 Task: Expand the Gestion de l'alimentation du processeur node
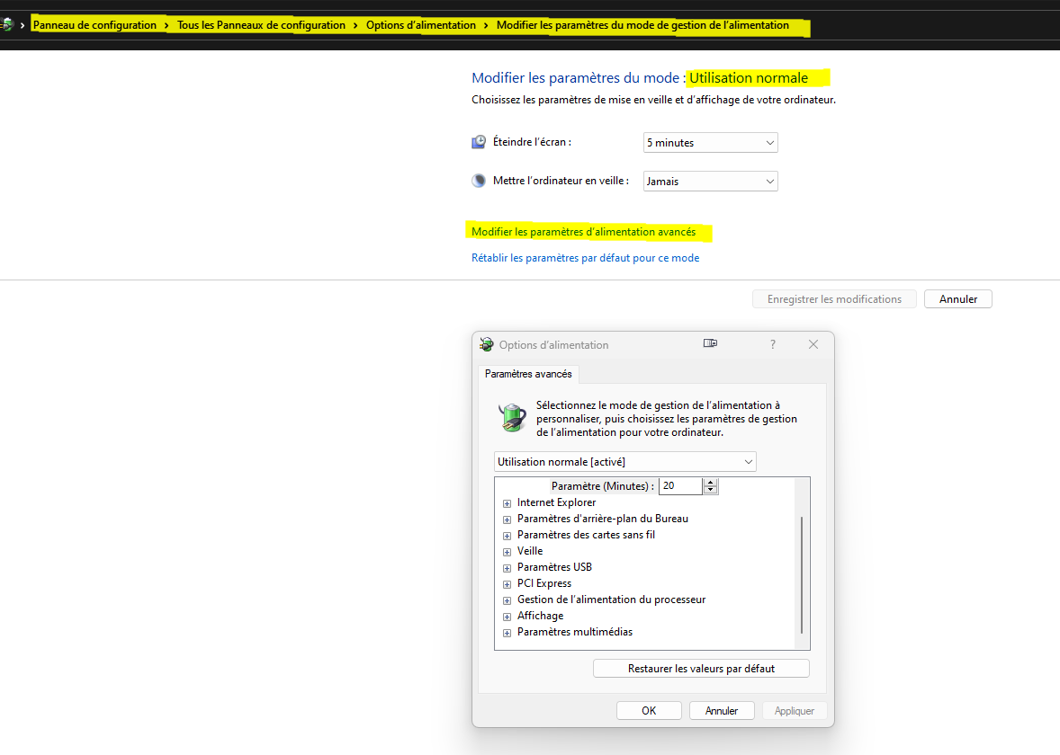(x=508, y=600)
